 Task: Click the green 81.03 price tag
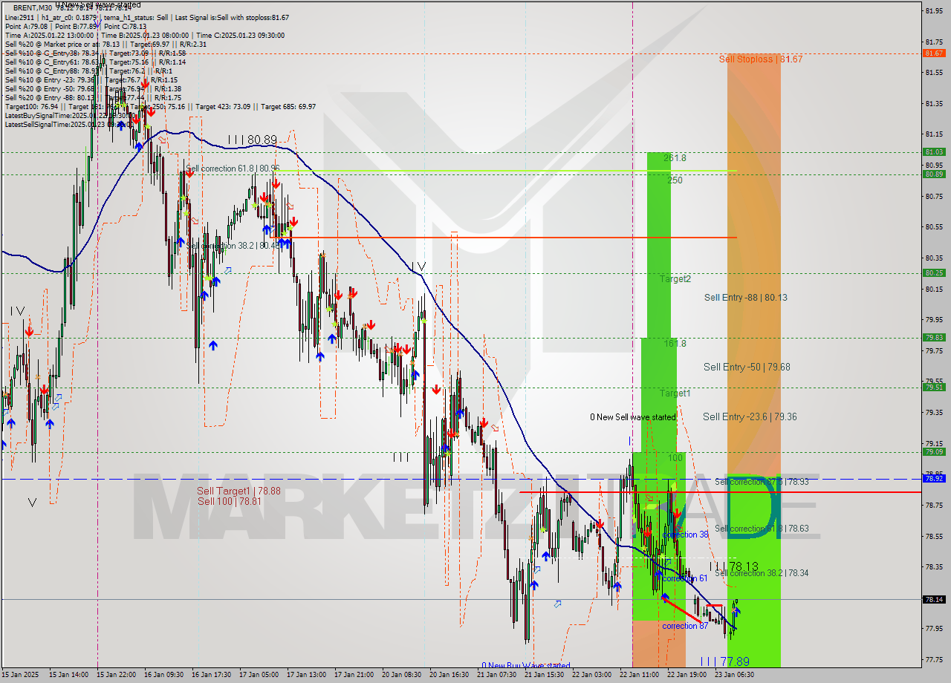click(934, 152)
